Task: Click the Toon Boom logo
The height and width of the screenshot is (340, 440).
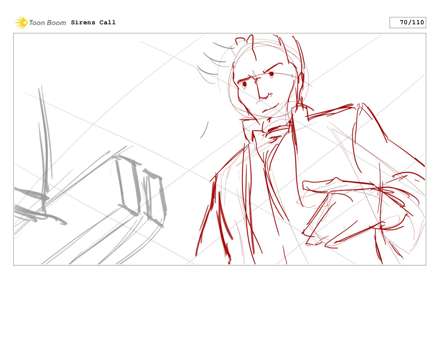Action: (40, 22)
